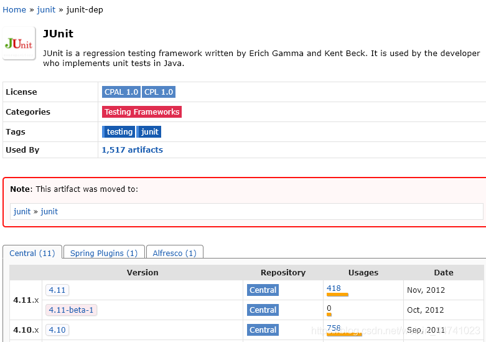The height and width of the screenshot is (342, 486).
Task: Click the 4.11.x version group label
Action: (x=26, y=300)
